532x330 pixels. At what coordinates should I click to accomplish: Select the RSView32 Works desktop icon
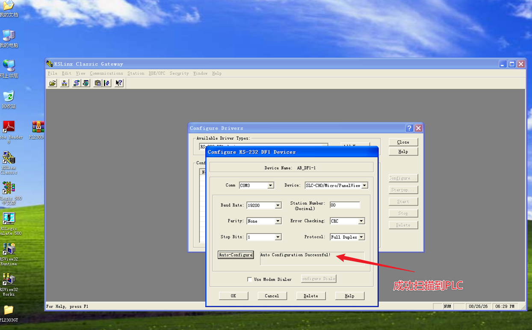9,285
